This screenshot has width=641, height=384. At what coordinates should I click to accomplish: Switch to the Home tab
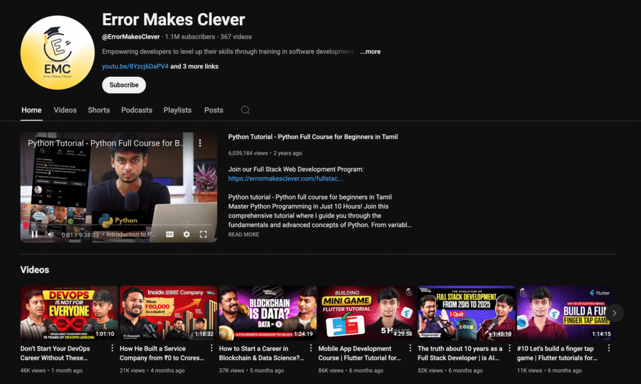(31, 110)
